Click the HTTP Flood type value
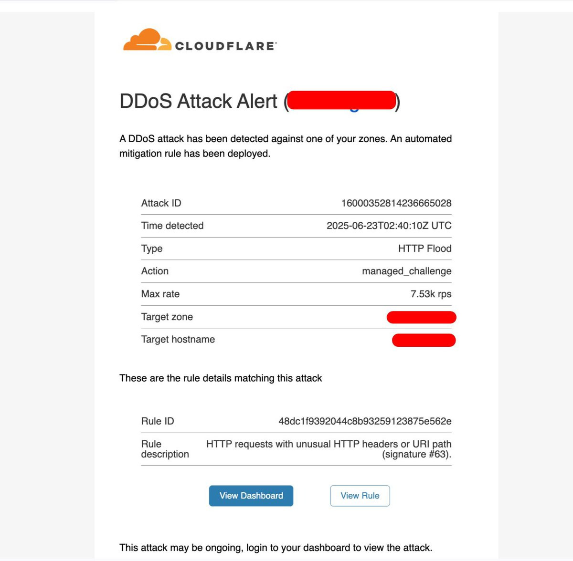The height and width of the screenshot is (561, 573). click(425, 249)
